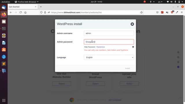Viewport: 185px width, 104px height.
Task: Open Thunderbird from the dock
Action: [x=4, y=8]
